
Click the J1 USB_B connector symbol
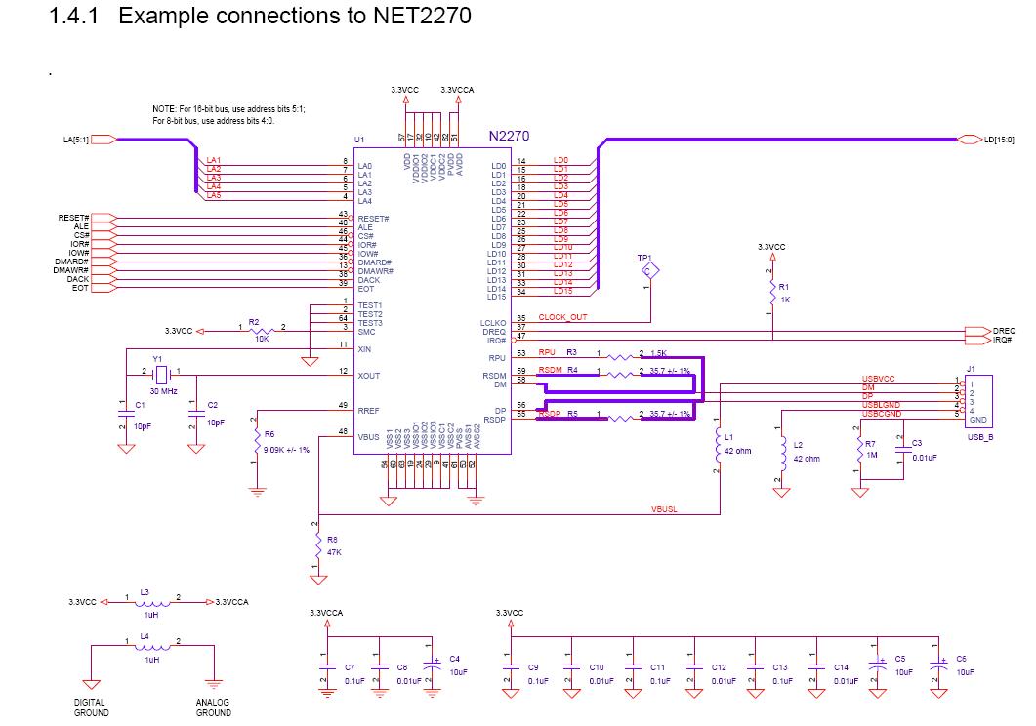977,401
